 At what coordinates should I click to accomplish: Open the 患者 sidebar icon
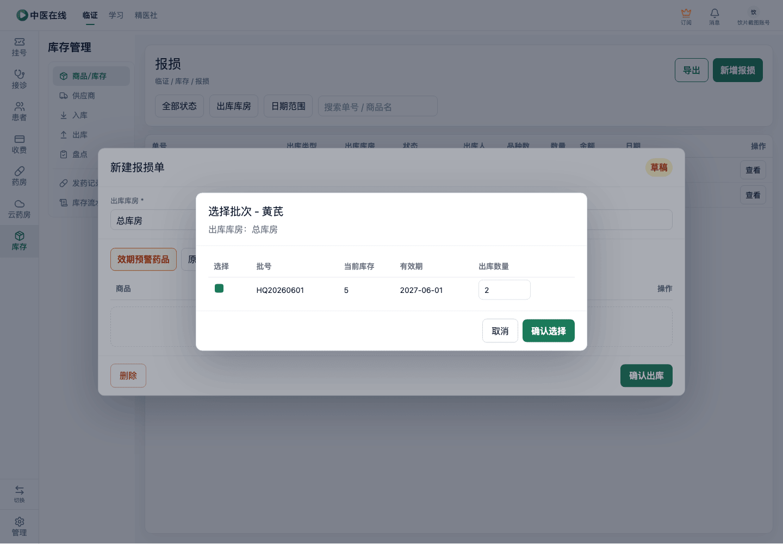[20, 107]
